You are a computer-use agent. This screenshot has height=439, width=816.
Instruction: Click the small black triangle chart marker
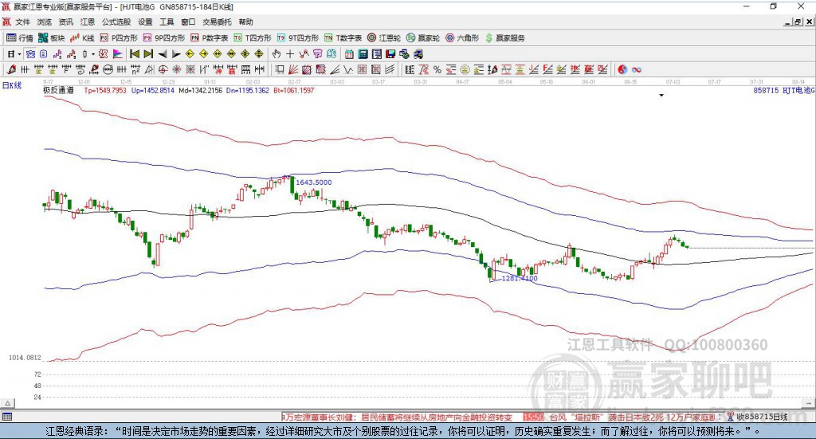[x=661, y=95]
